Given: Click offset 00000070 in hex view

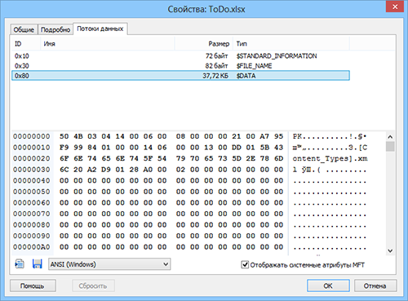Looking at the screenshot, I should [x=32, y=214].
